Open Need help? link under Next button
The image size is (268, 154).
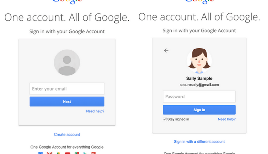pos(95,111)
